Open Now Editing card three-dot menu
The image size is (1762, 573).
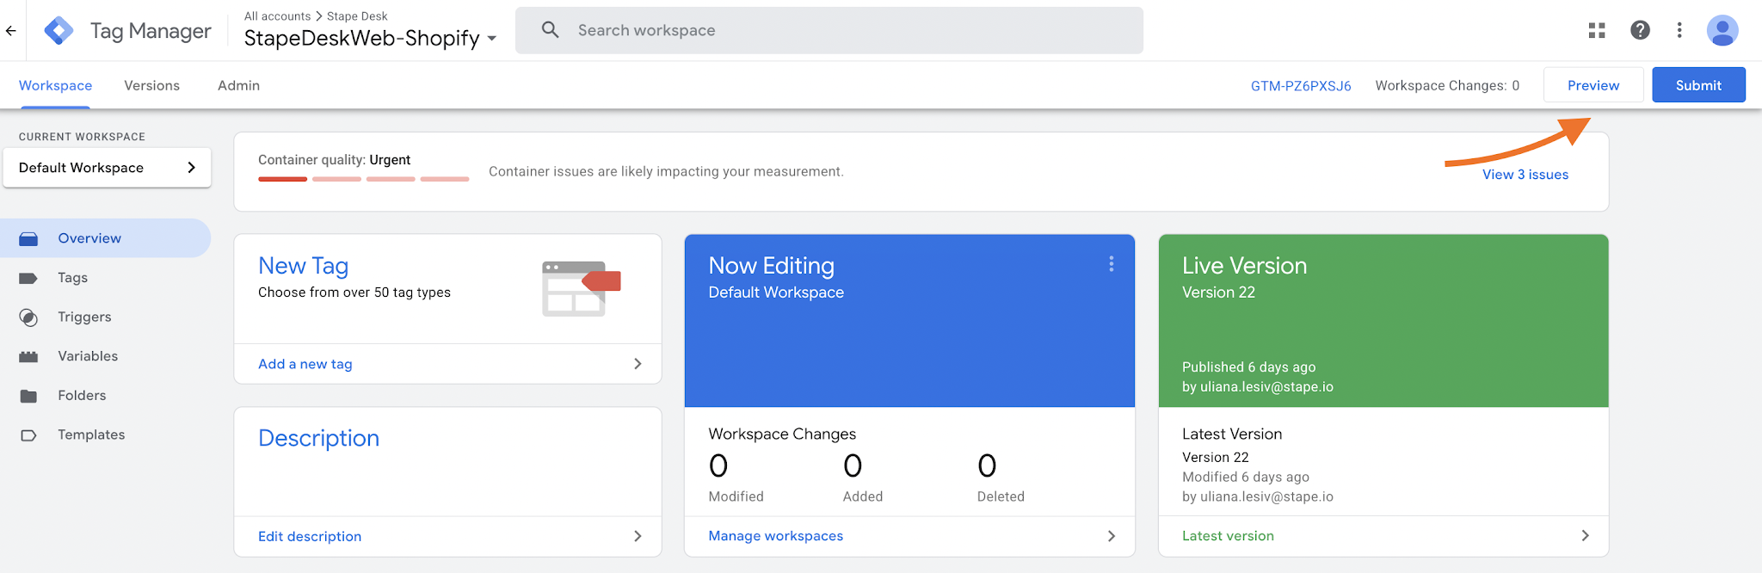[x=1112, y=264]
